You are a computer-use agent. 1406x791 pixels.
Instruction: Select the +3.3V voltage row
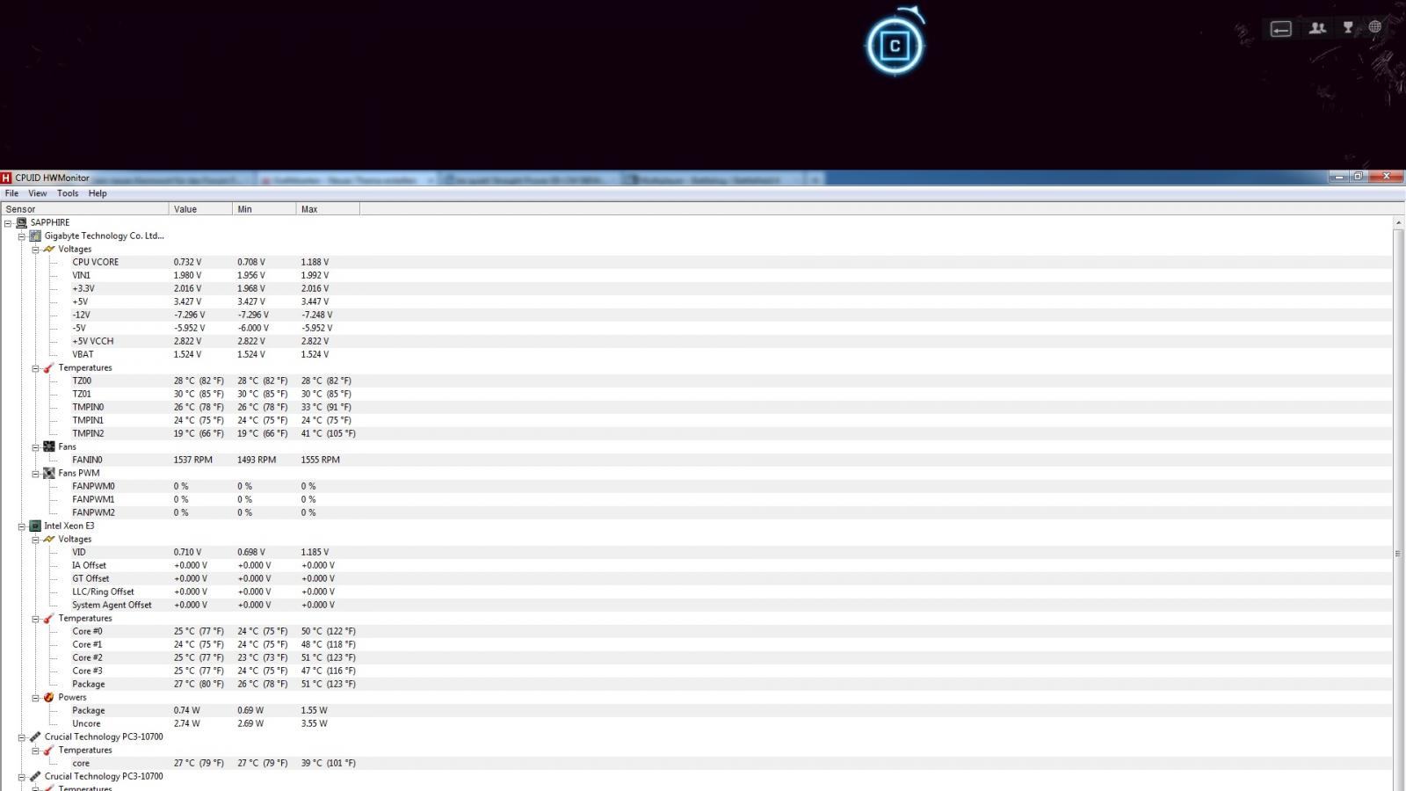696,288
